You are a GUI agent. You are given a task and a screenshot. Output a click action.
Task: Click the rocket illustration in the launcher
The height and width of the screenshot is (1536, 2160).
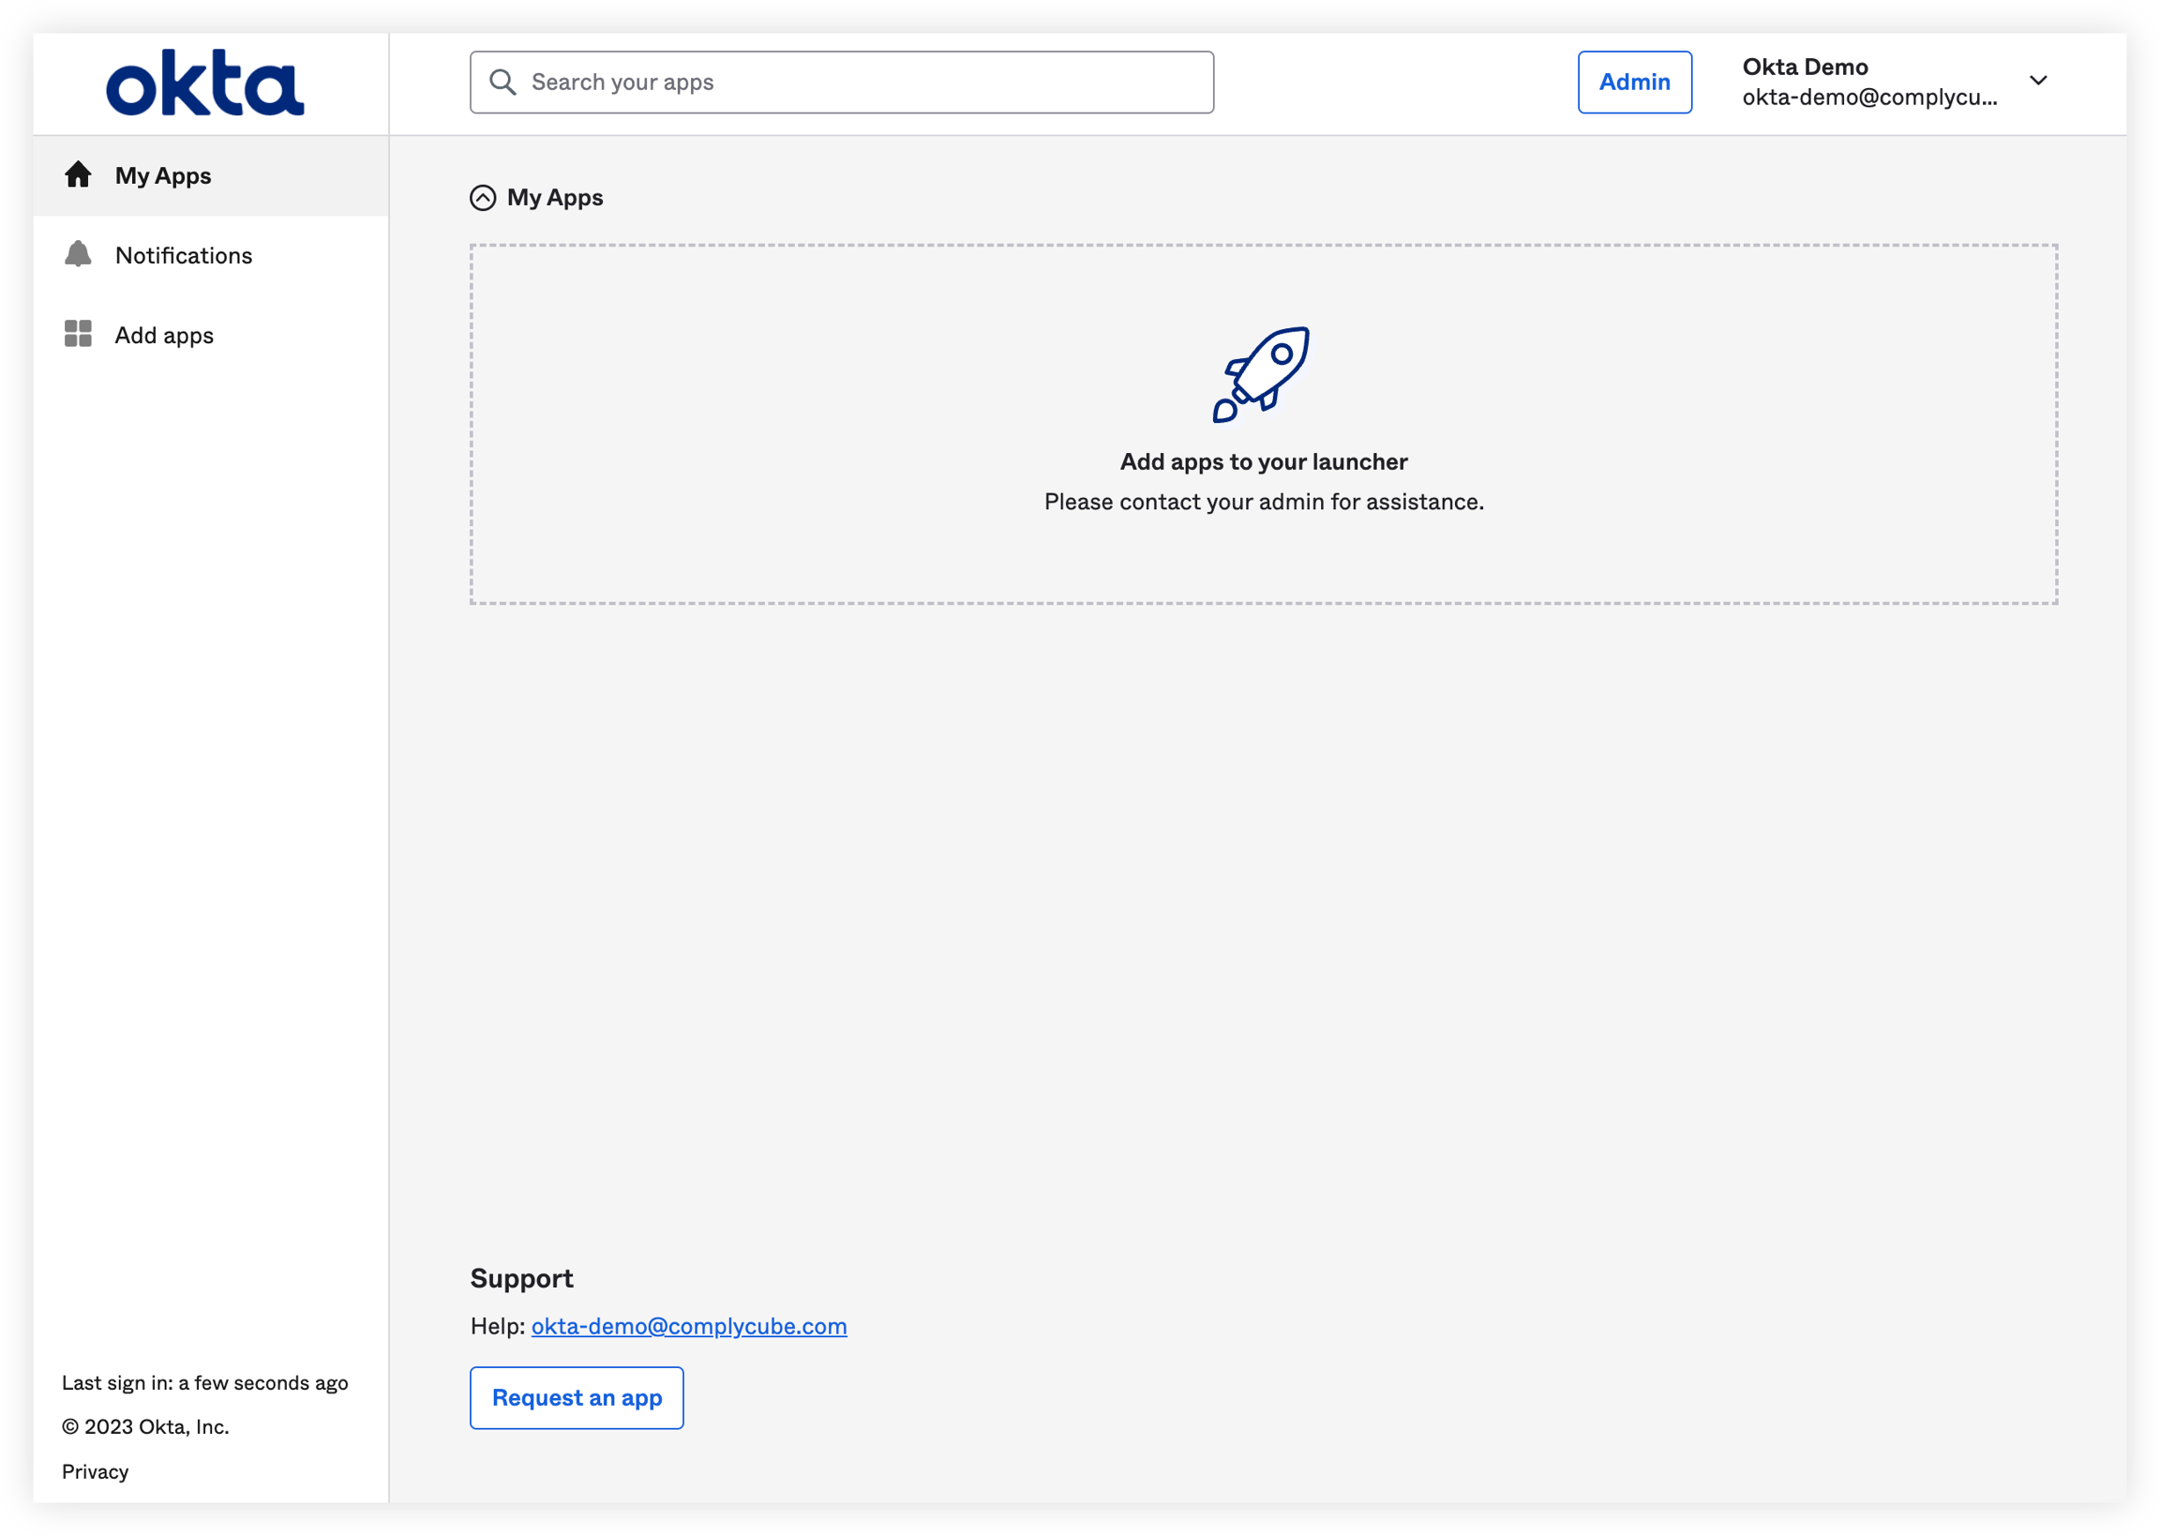(1262, 374)
